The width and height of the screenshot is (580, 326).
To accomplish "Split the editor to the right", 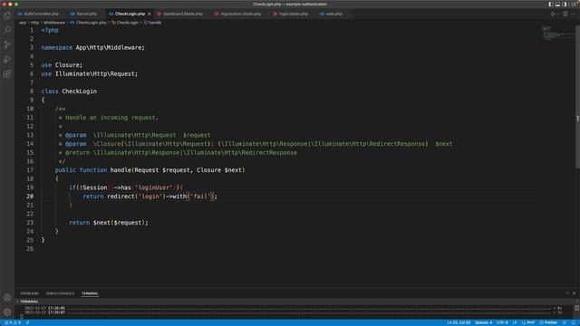I will coord(565,14).
